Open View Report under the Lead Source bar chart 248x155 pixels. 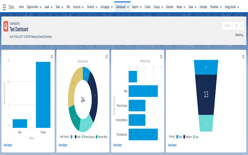point(117,145)
